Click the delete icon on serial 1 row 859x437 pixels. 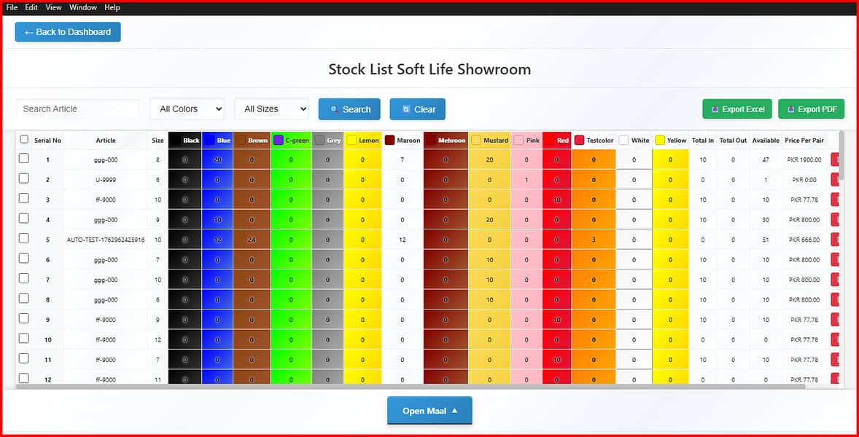point(836,160)
